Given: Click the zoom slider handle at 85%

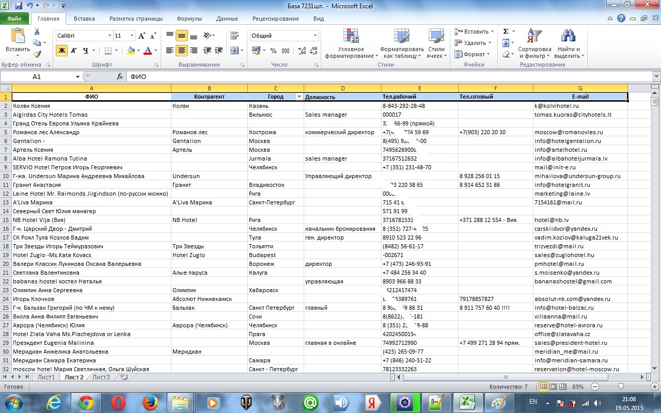Looking at the screenshot, I should pos(621,387).
